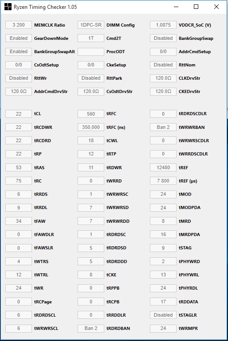The height and width of the screenshot is (341, 228).
Task: Select the AddrCmdDrvStr value field
Action: pos(19,91)
